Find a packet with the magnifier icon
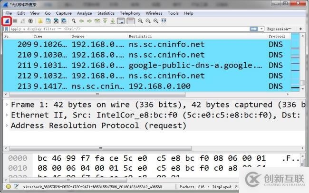 (74, 21)
